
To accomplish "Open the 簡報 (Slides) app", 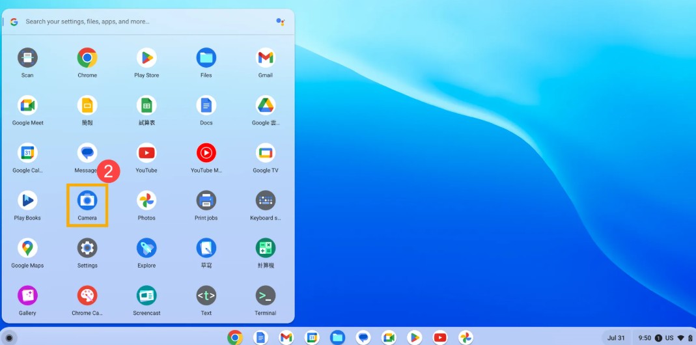I will [87, 105].
